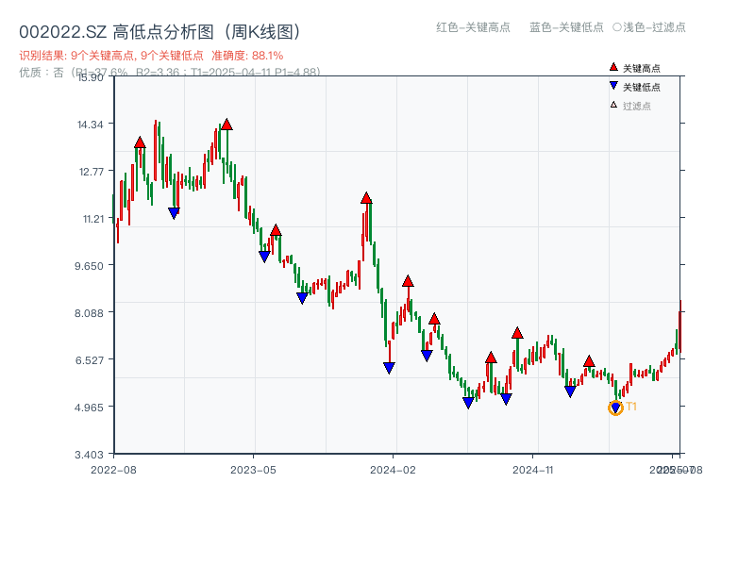Select the 2023-05 date on the x-axis

[x=253, y=469]
